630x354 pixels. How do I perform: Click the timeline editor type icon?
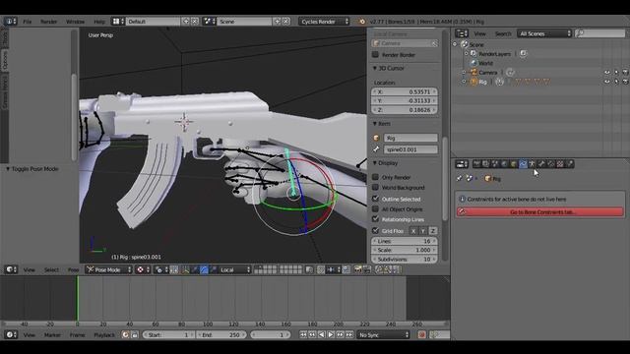pyautogui.click(x=11, y=334)
